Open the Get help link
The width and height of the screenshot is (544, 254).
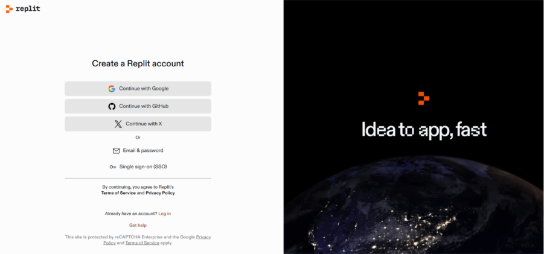pos(138,225)
